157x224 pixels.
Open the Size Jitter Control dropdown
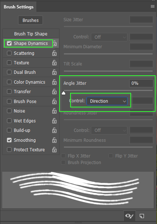[x=109, y=37]
